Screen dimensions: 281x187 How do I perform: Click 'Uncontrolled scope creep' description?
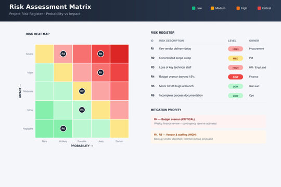pyautogui.click(x=175, y=58)
